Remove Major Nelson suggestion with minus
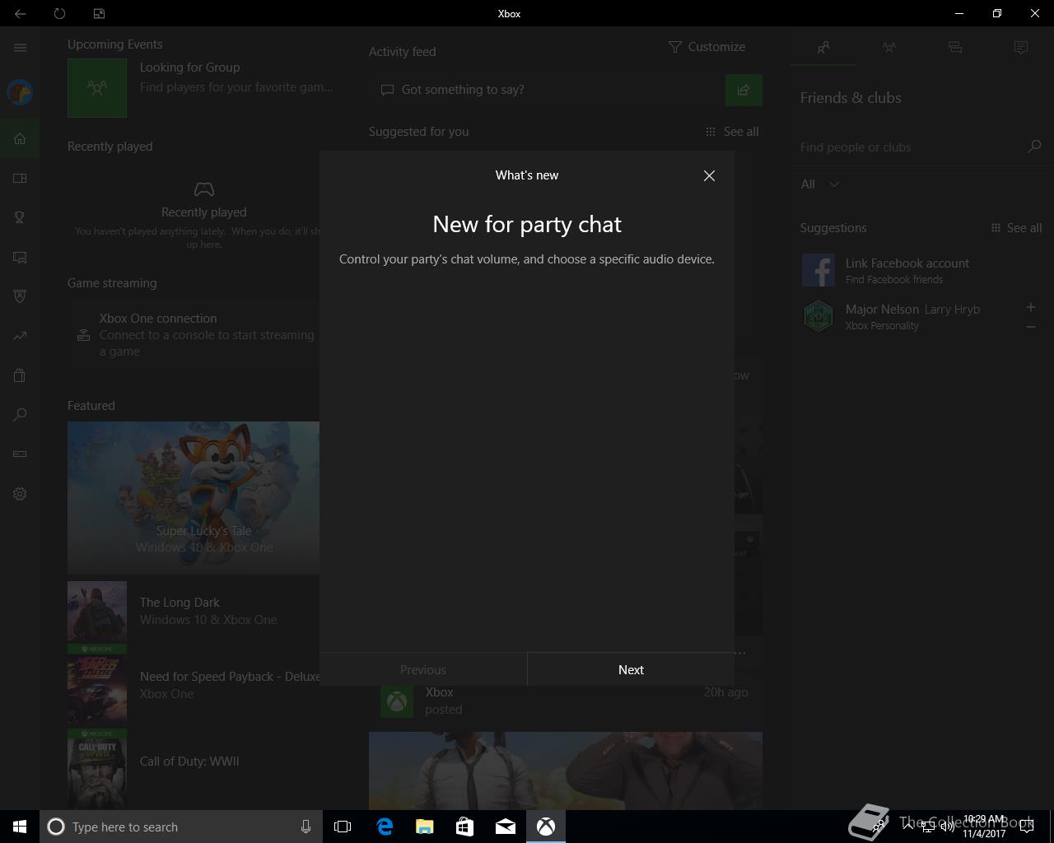Viewport: 1054px width, 843px height. pos(1031,327)
